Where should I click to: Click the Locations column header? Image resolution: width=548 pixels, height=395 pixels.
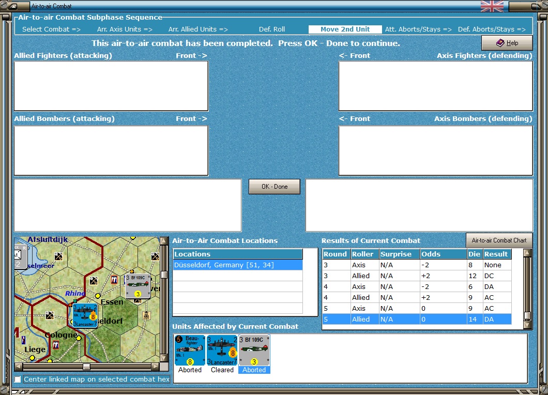238,254
